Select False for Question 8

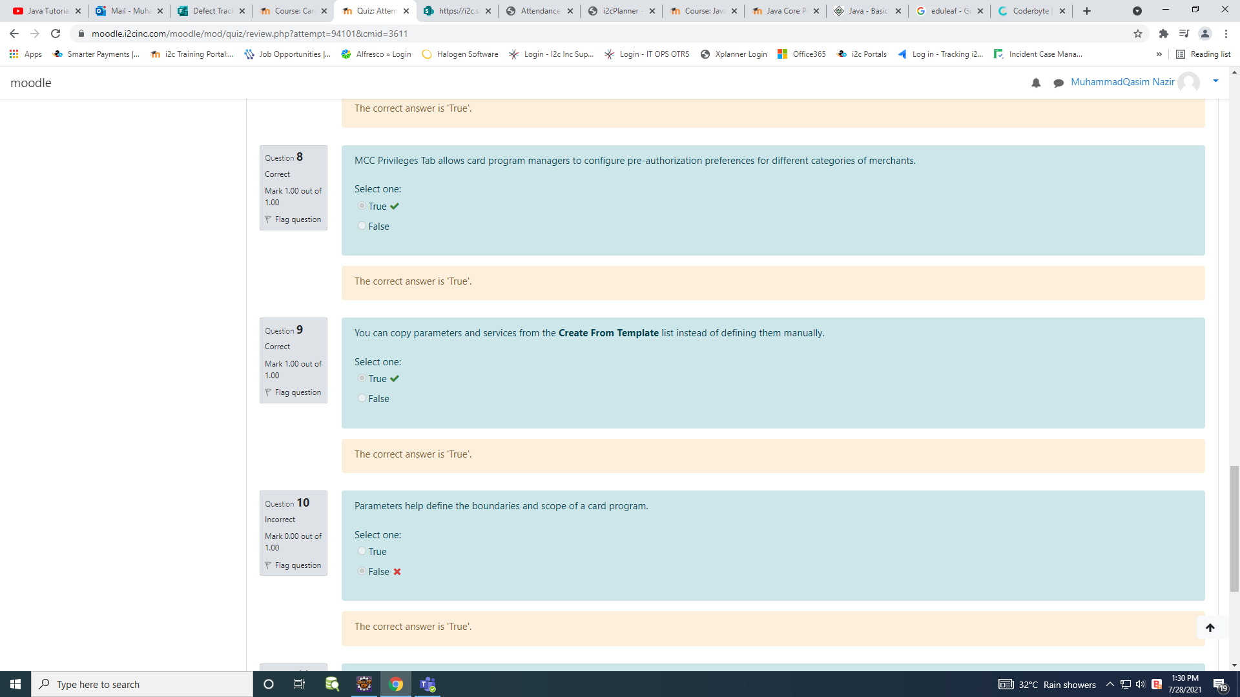(362, 226)
